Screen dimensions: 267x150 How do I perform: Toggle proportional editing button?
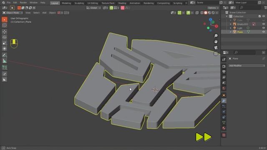tap(123, 8)
